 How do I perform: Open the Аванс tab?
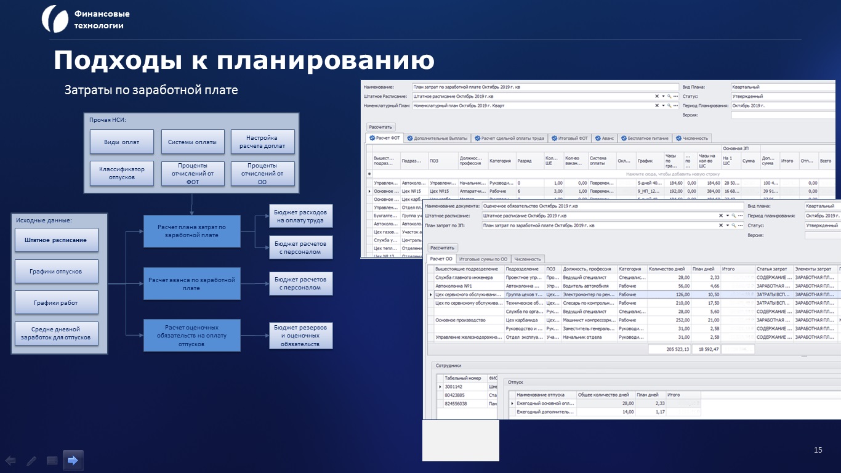coord(605,139)
